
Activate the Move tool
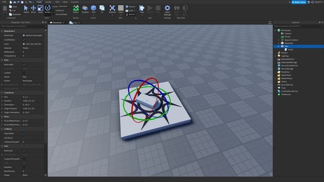point(33,9)
